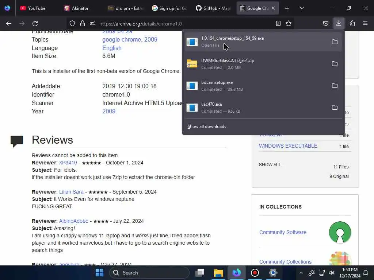Viewport: 374px width, 280px height.
Task: Click the site security padlock icon
Action: coord(83,24)
